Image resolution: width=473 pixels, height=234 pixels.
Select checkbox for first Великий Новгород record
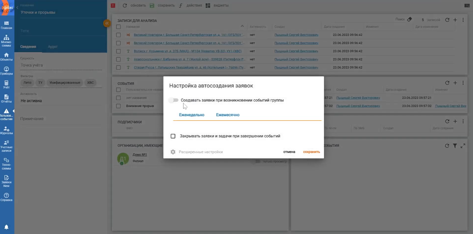click(x=118, y=35)
